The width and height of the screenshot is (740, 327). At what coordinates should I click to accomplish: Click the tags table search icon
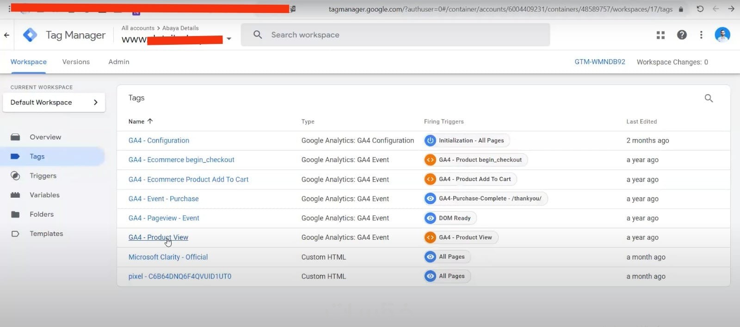pos(709,98)
